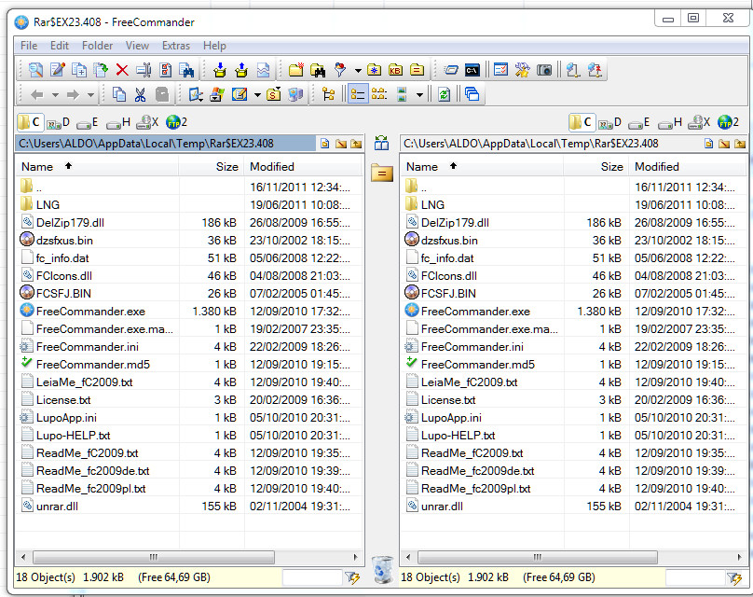Click the clipboard copy pages icon
Viewport: 753px width, 597px height.
(x=118, y=95)
